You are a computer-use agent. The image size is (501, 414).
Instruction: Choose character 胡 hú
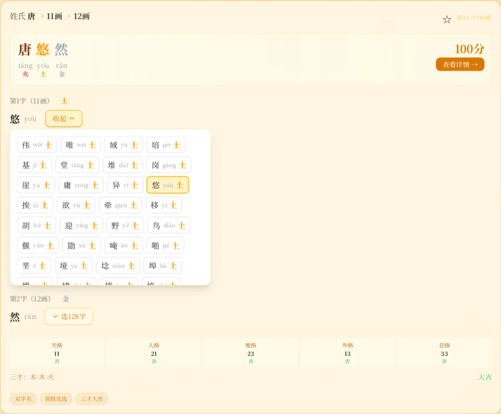tap(37, 225)
